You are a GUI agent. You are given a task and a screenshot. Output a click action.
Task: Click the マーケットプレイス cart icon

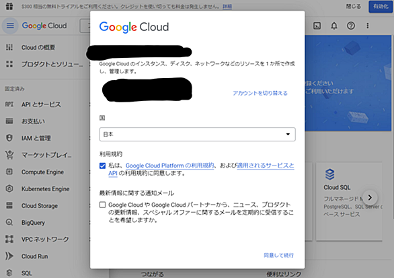(x=9, y=155)
